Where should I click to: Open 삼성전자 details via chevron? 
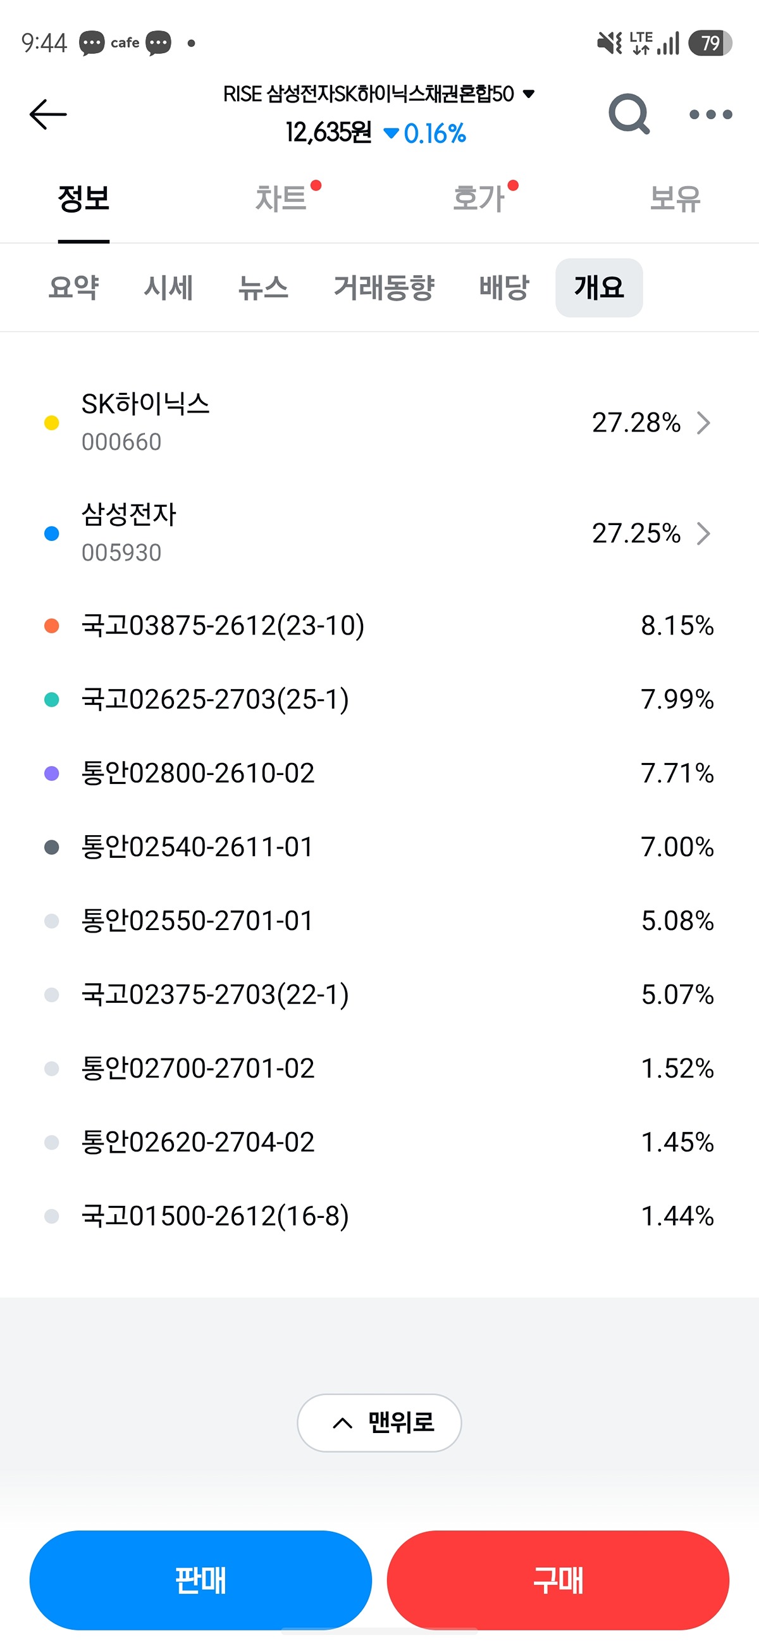point(703,533)
